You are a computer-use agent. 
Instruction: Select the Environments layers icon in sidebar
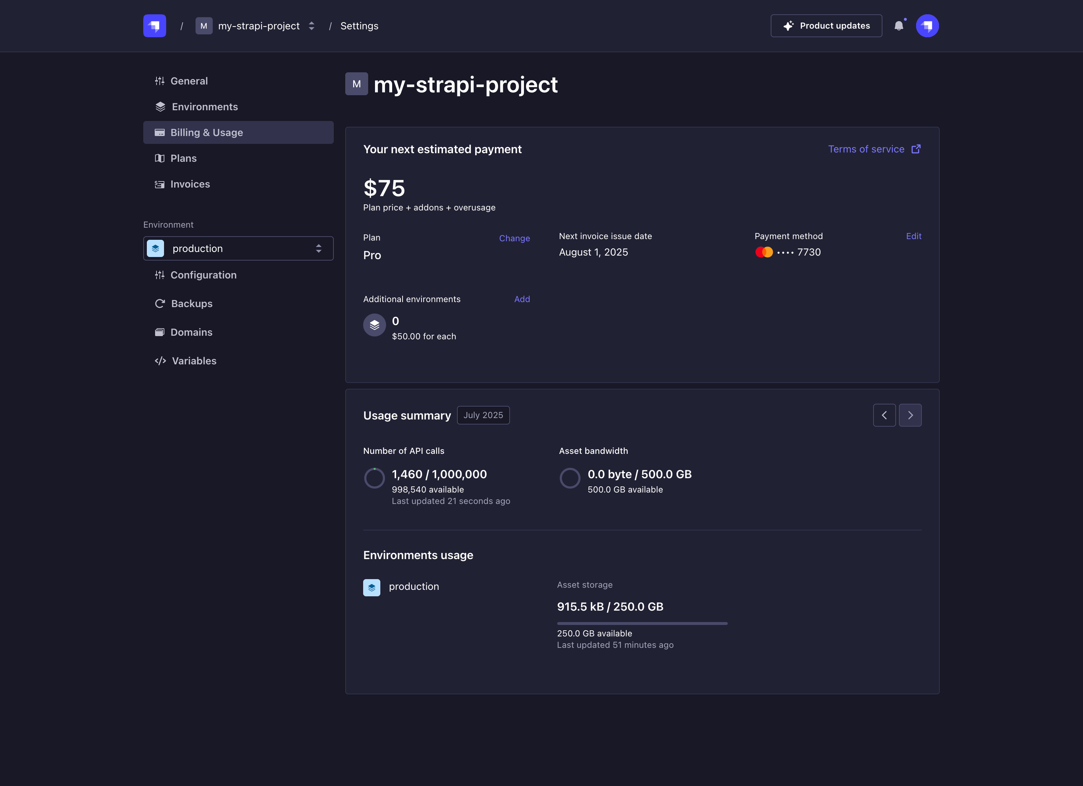pyautogui.click(x=160, y=106)
